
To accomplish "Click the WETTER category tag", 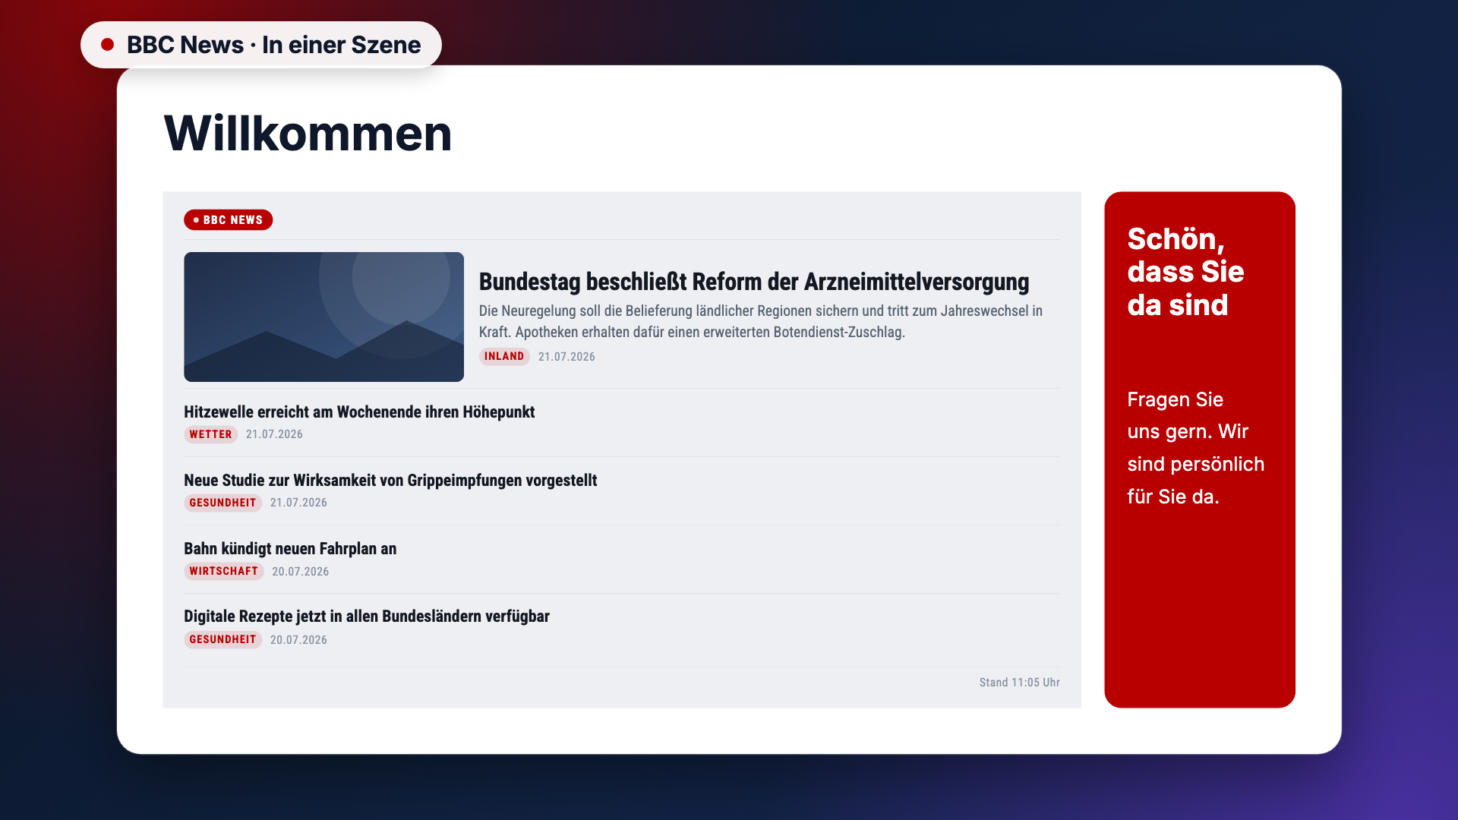I will 210,434.
